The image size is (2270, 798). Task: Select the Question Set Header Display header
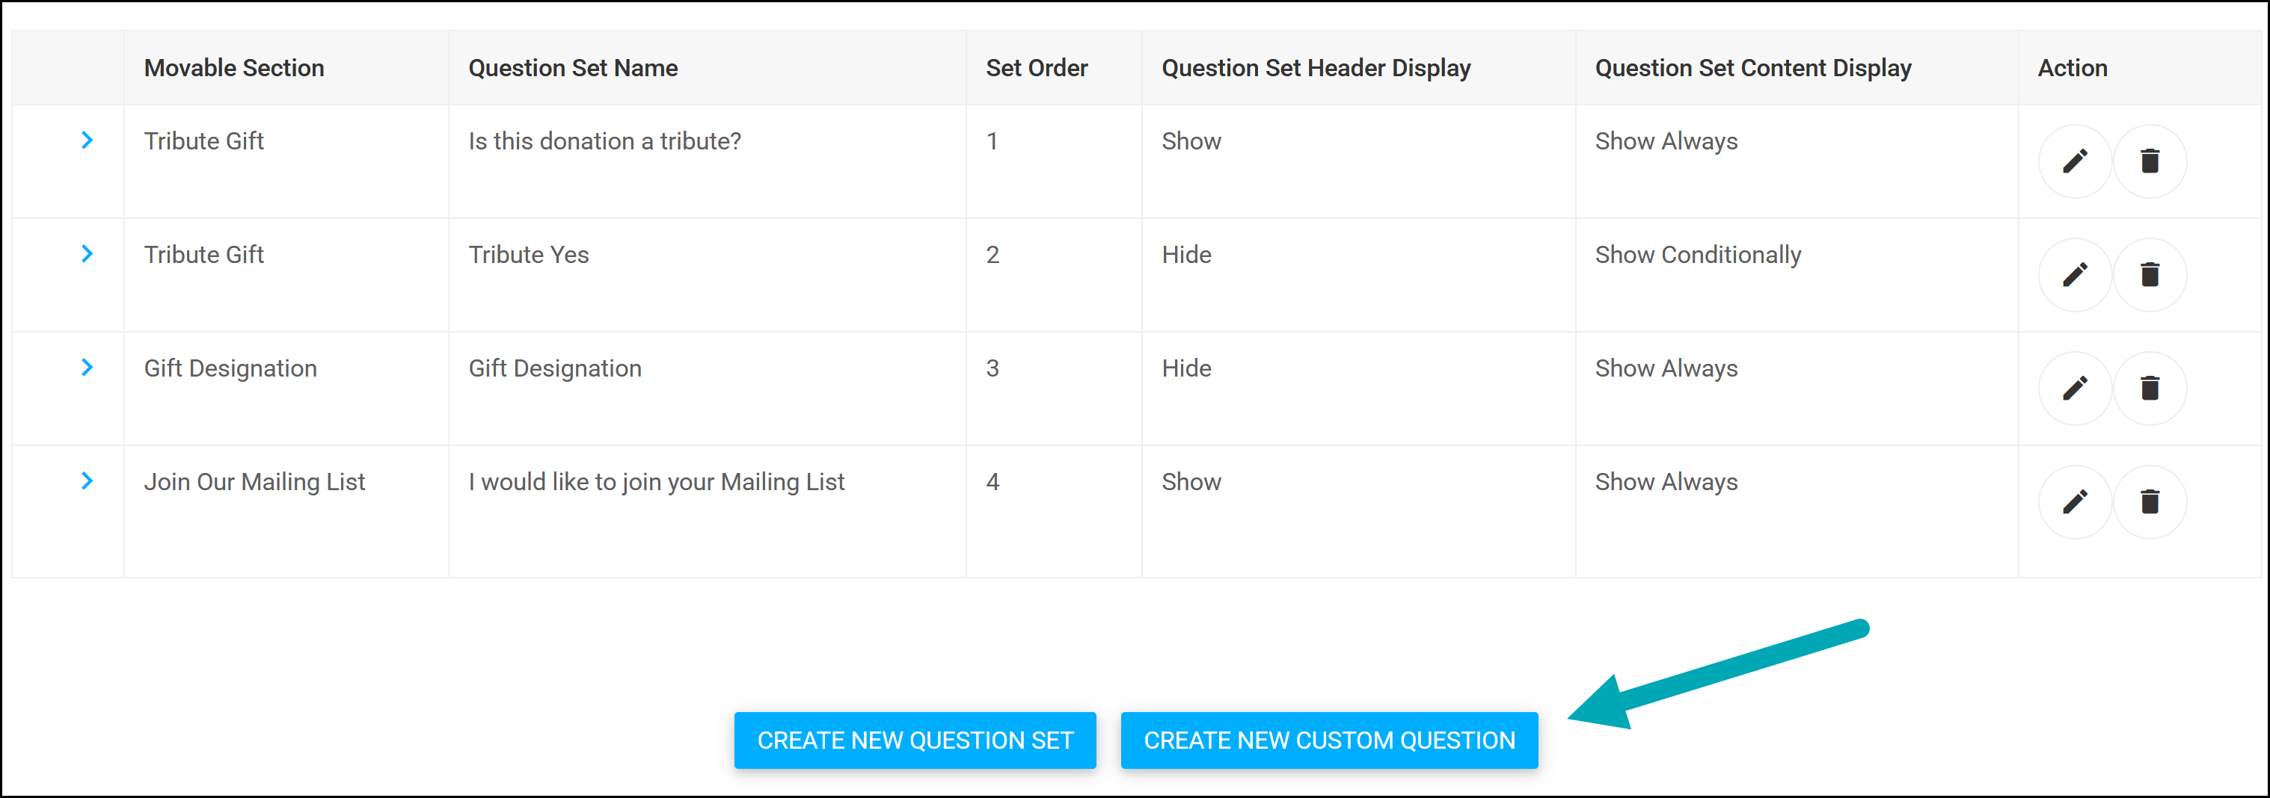tap(1316, 68)
